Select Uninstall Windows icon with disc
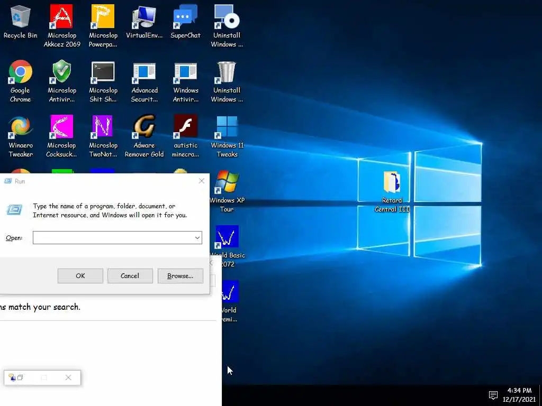The height and width of the screenshot is (406, 542). click(227, 26)
